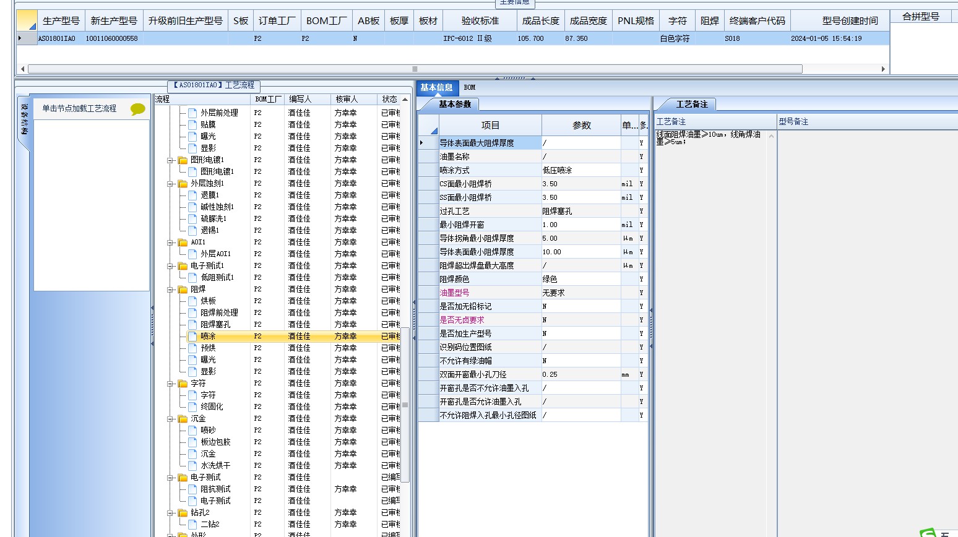Click the document icon of 水洗烘干
The width and height of the screenshot is (958, 537).
coord(192,465)
